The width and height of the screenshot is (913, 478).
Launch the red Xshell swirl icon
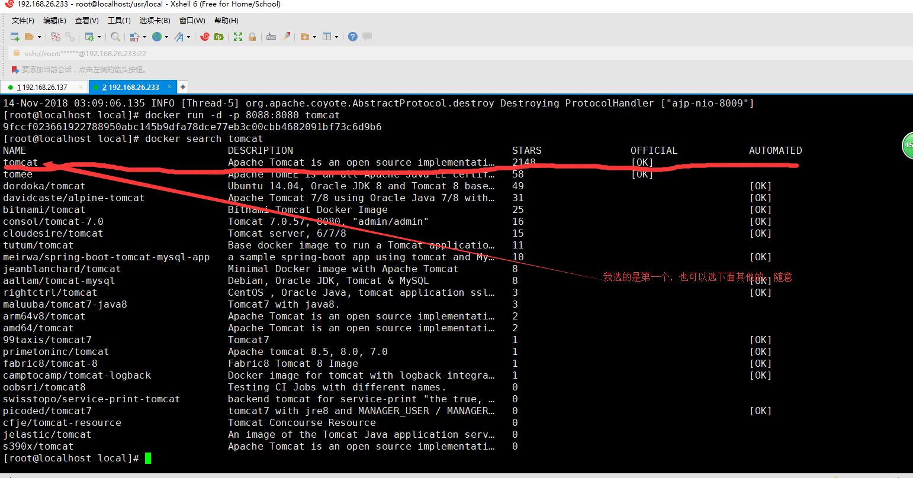tap(205, 37)
